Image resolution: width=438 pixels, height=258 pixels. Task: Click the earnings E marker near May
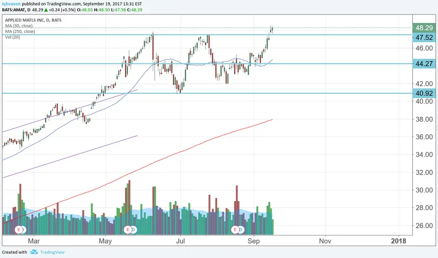tap(128, 229)
